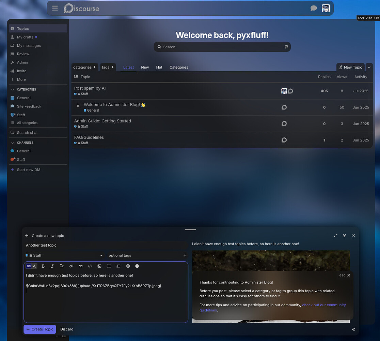Insert a hyperlink via composer toolbar
This screenshot has height=341, width=380.
pyautogui.click(x=71, y=266)
